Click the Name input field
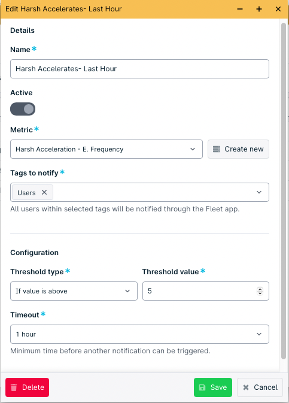The width and height of the screenshot is (289, 403). tap(139, 69)
